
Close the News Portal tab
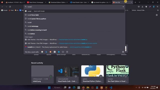(45, 2)
